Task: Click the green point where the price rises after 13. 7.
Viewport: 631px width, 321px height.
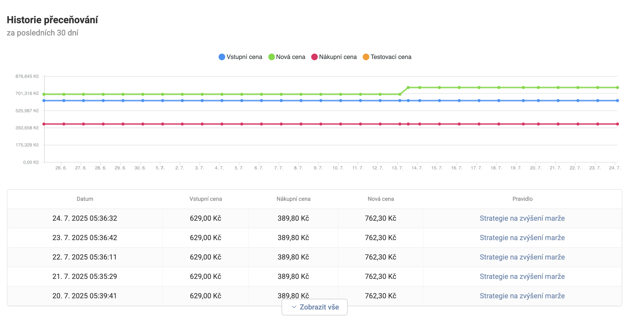Action: pyautogui.click(x=408, y=88)
